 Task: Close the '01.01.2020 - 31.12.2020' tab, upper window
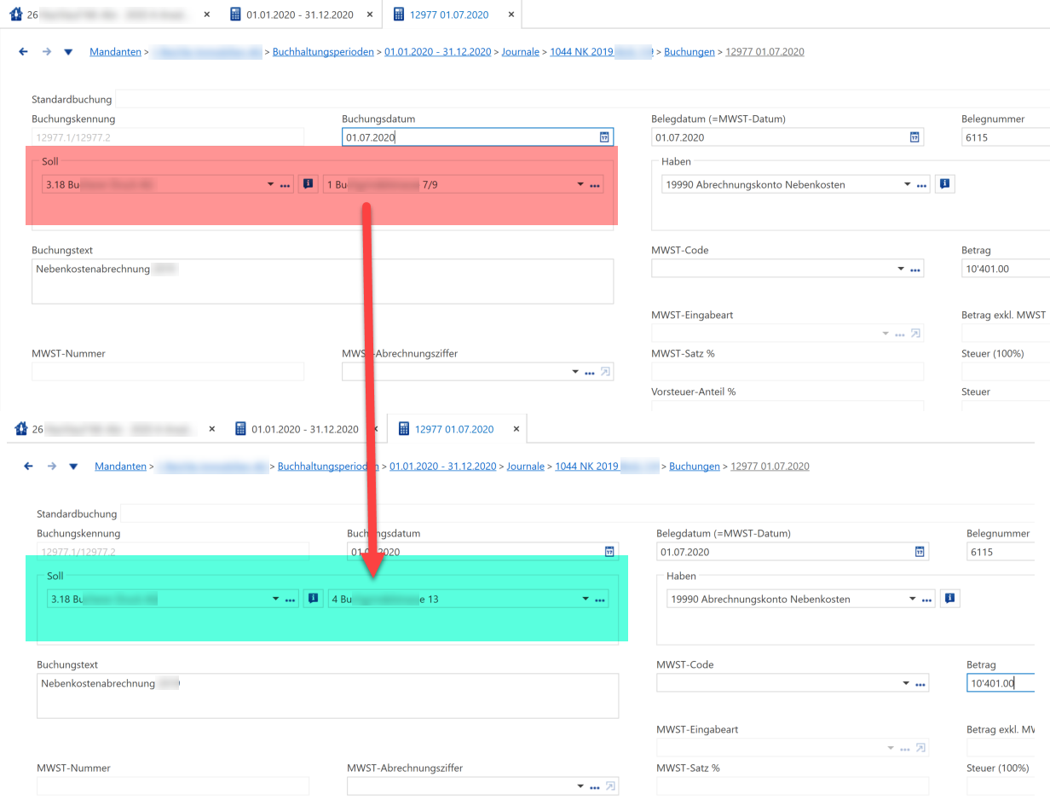point(370,15)
